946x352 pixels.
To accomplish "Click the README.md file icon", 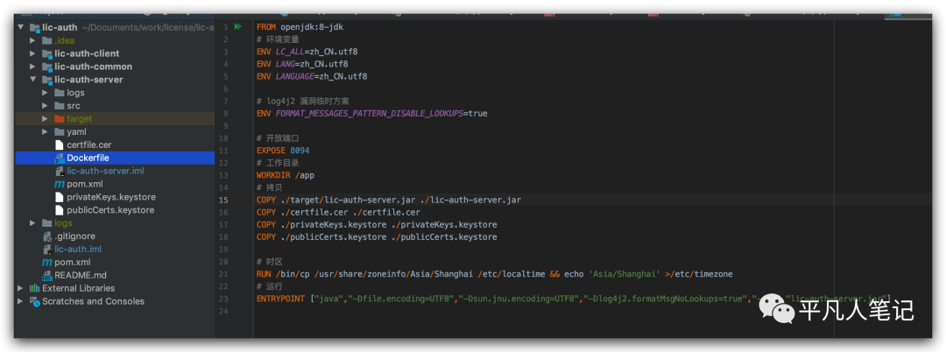I will point(46,275).
